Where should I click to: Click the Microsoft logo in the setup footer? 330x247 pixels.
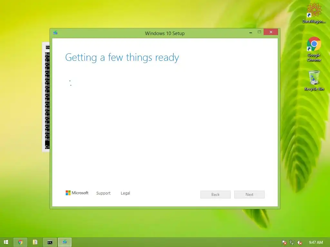pyautogui.click(x=77, y=193)
